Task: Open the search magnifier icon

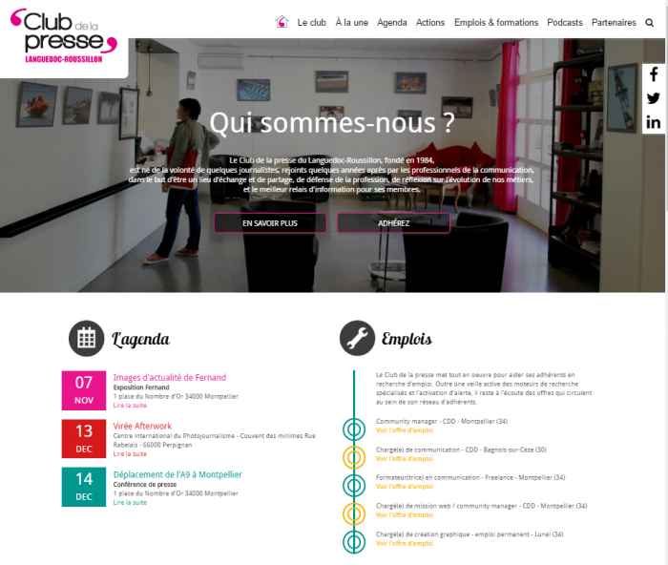Action: [x=649, y=23]
